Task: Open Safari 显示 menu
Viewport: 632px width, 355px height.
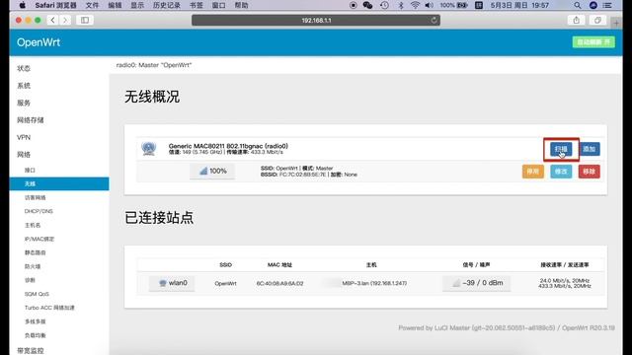Action: tap(137, 5)
